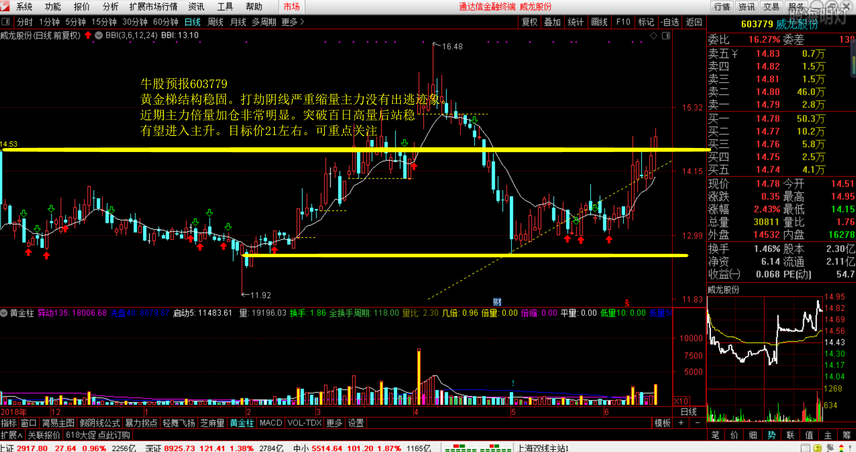Image resolution: width=856 pixels, height=452 pixels.
Task: Open F10 company info
Action: pyautogui.click(x=623, y=22)
